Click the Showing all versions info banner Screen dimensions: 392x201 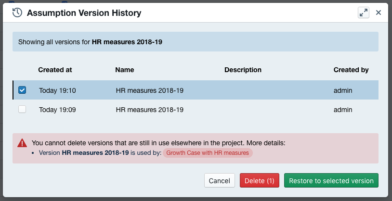pos(195,42)
